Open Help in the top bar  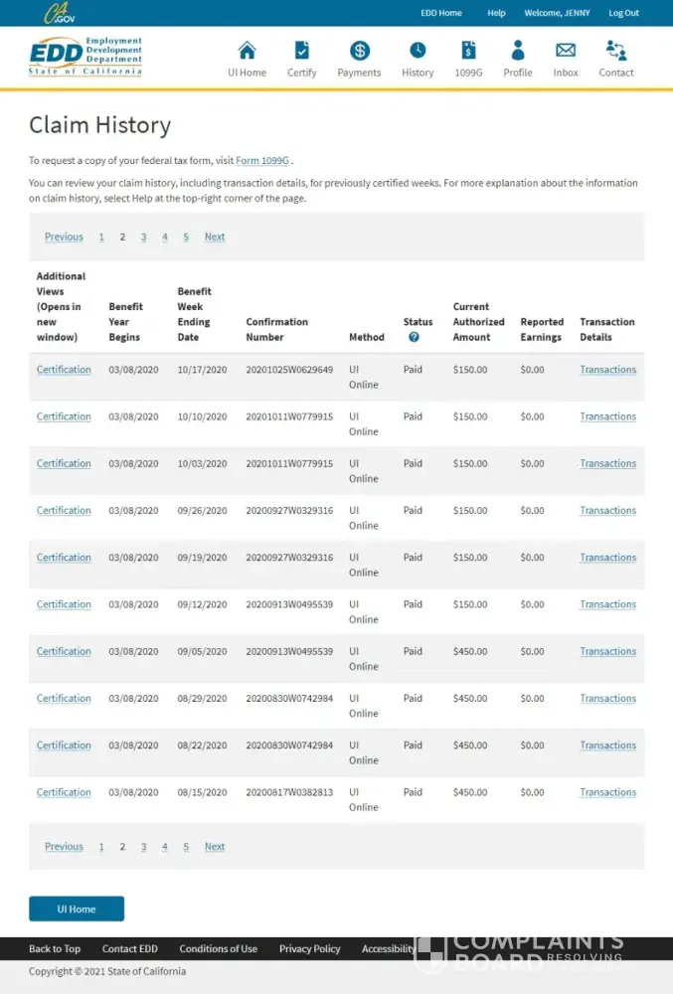[496, 13]
